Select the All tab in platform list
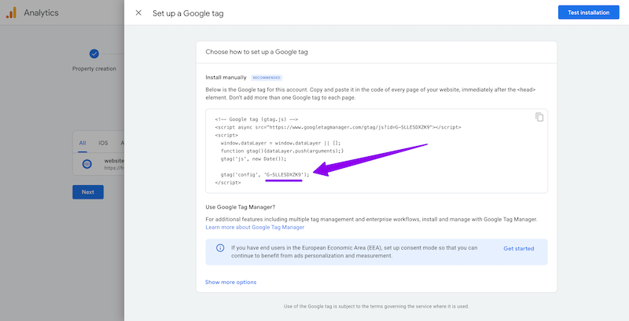This screenshot has height=321, width=629. [83, 143]
